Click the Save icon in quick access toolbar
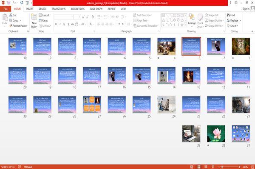This screenshot has width=255, height=169. click(9, 3)
